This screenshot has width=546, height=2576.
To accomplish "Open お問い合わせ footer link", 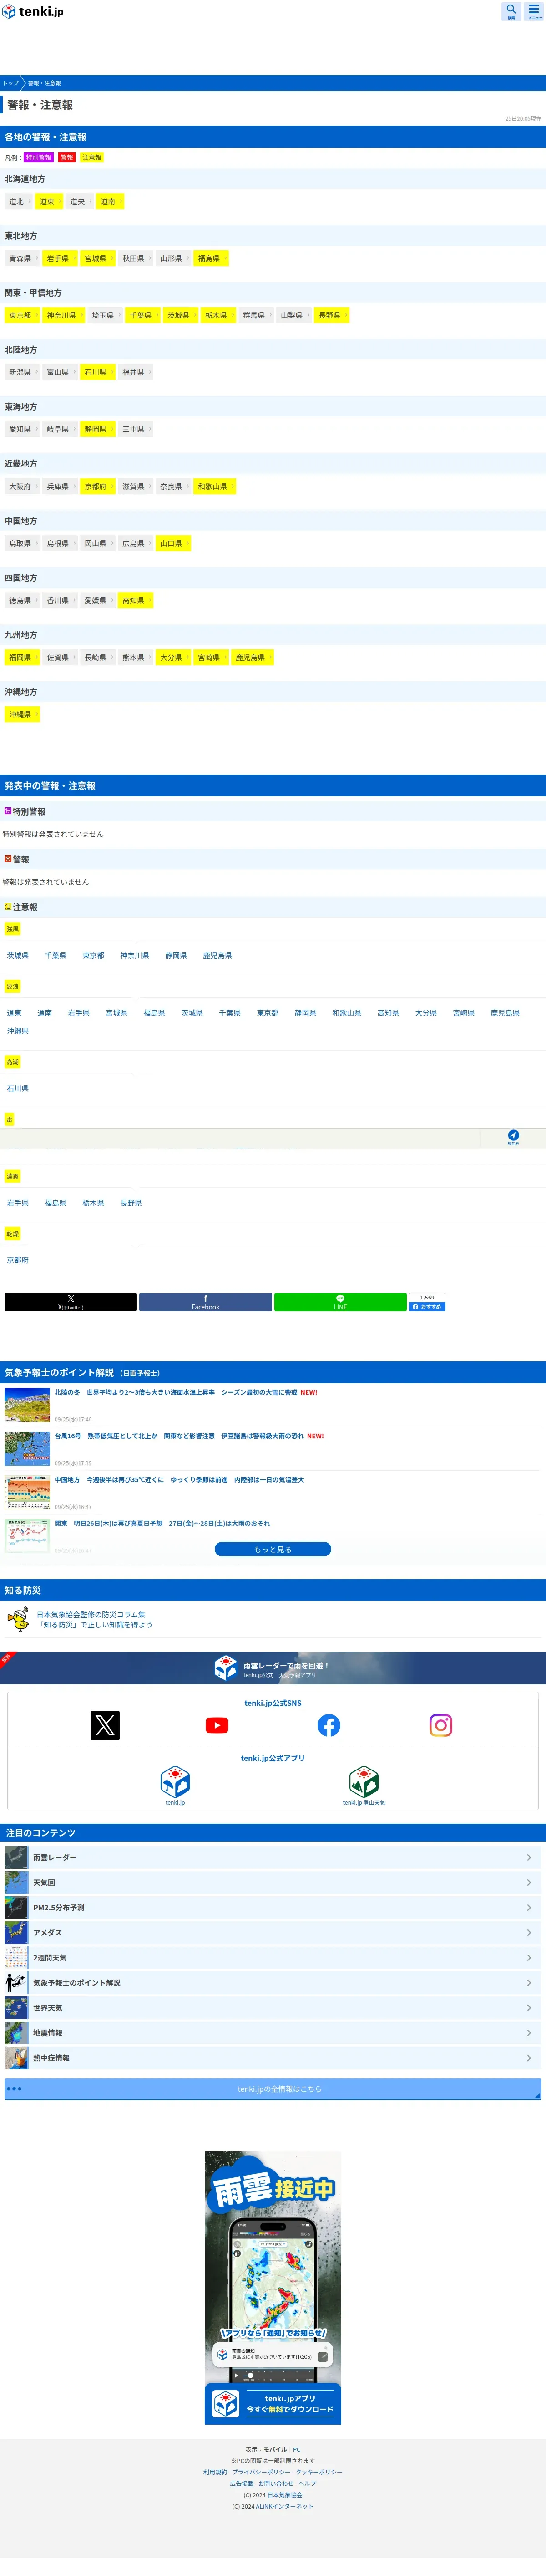I will 275,2483.
